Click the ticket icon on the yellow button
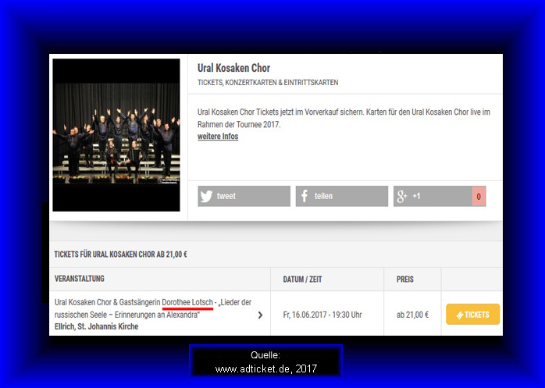The image size is (545, 388). [x=459, y=315]
